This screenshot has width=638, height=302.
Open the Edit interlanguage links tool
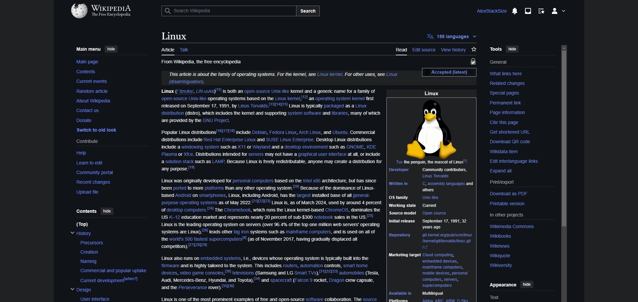(x=514, y=161)
